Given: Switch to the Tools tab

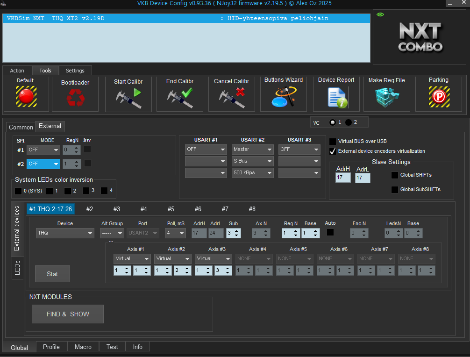Looking at the screenshot, I should [x=45, y=71].
